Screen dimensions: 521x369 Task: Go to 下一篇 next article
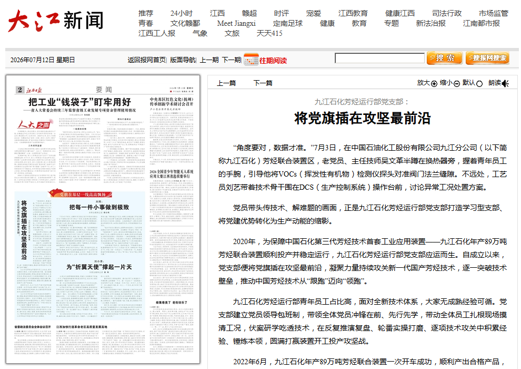pos(263,83)
